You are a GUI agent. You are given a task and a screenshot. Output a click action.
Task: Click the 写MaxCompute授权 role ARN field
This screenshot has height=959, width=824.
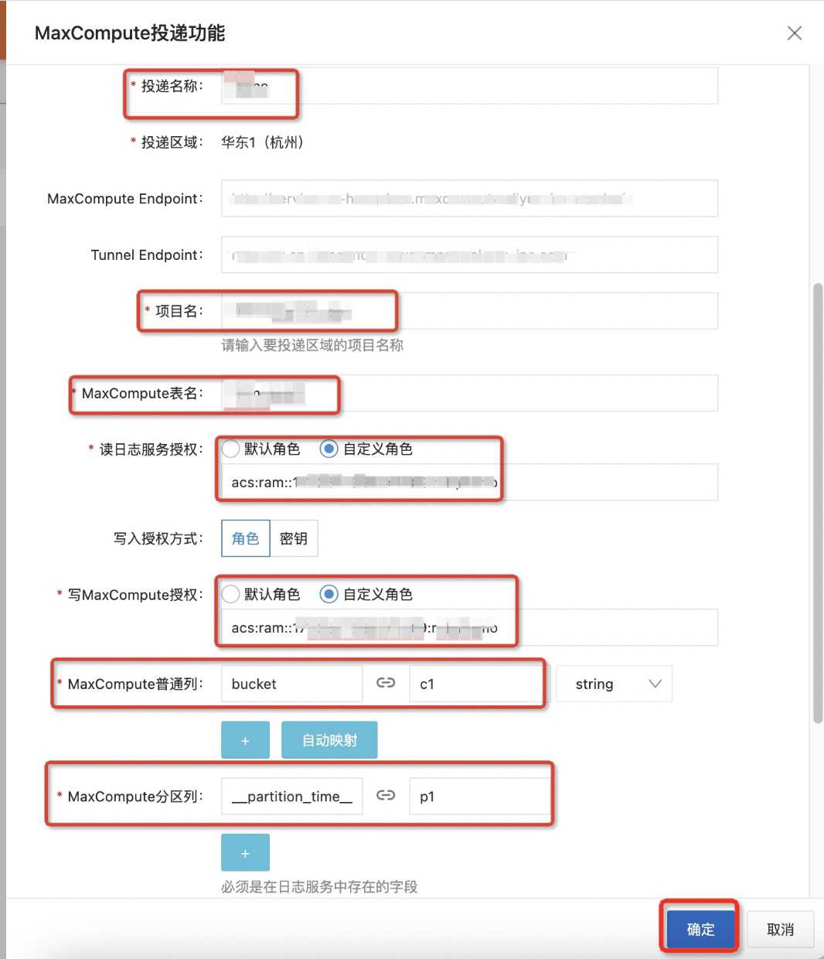pos(469,627)
